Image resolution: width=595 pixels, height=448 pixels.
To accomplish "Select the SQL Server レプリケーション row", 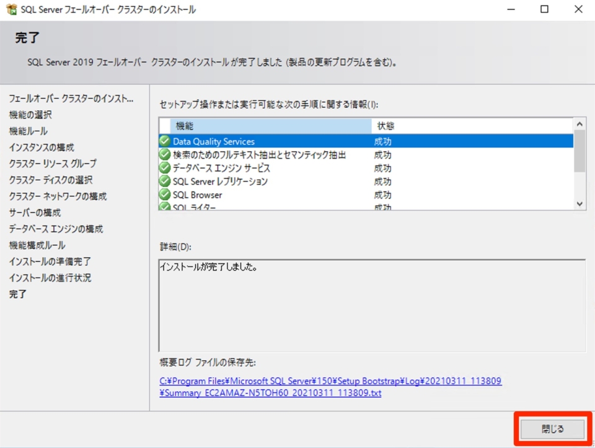I will pyautogui.click(x=366, y=181).
